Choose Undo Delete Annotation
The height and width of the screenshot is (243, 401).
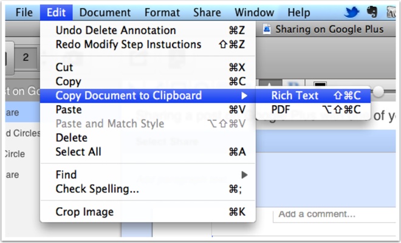[148, 30]
